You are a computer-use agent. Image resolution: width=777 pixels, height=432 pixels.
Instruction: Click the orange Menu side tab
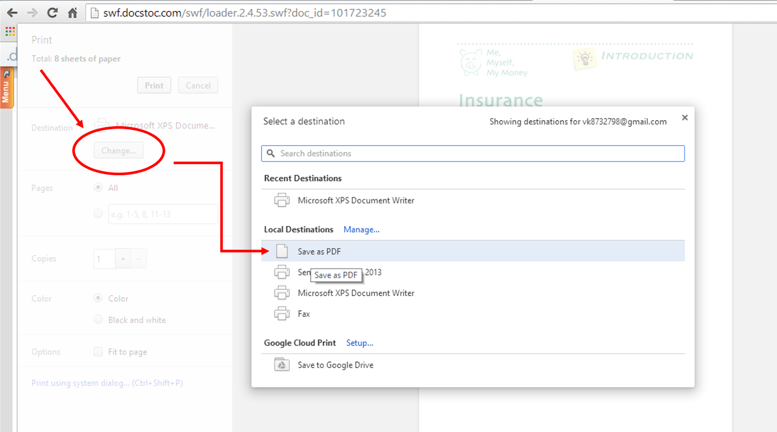click(6, 88)
